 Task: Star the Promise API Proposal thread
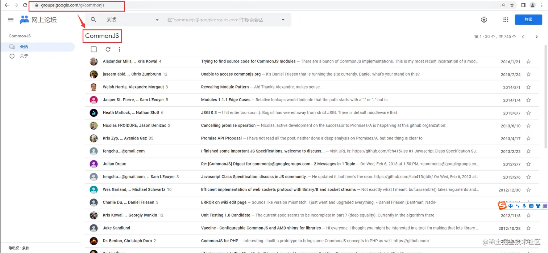(528, 139)
